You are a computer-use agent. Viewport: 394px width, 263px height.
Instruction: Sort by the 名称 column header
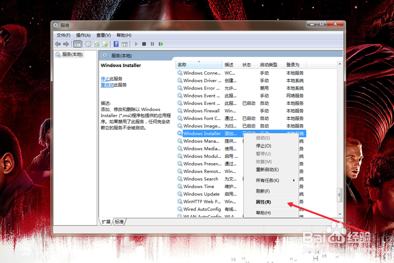click(199, 65)
